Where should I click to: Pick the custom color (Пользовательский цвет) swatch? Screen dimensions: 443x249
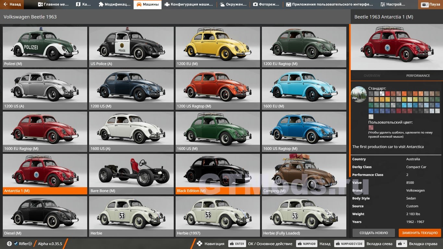click(371, 128)
